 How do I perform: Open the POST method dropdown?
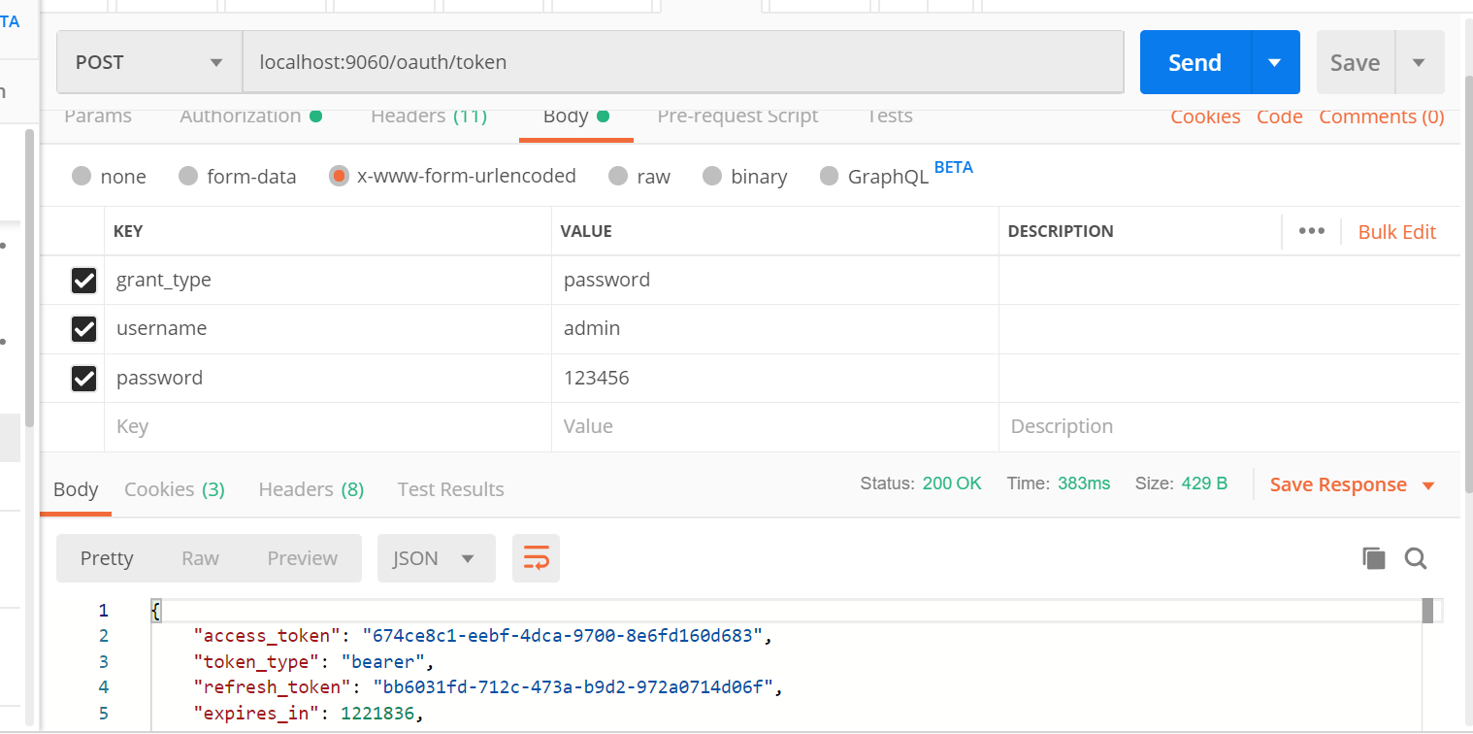click(x=149, y=62)
